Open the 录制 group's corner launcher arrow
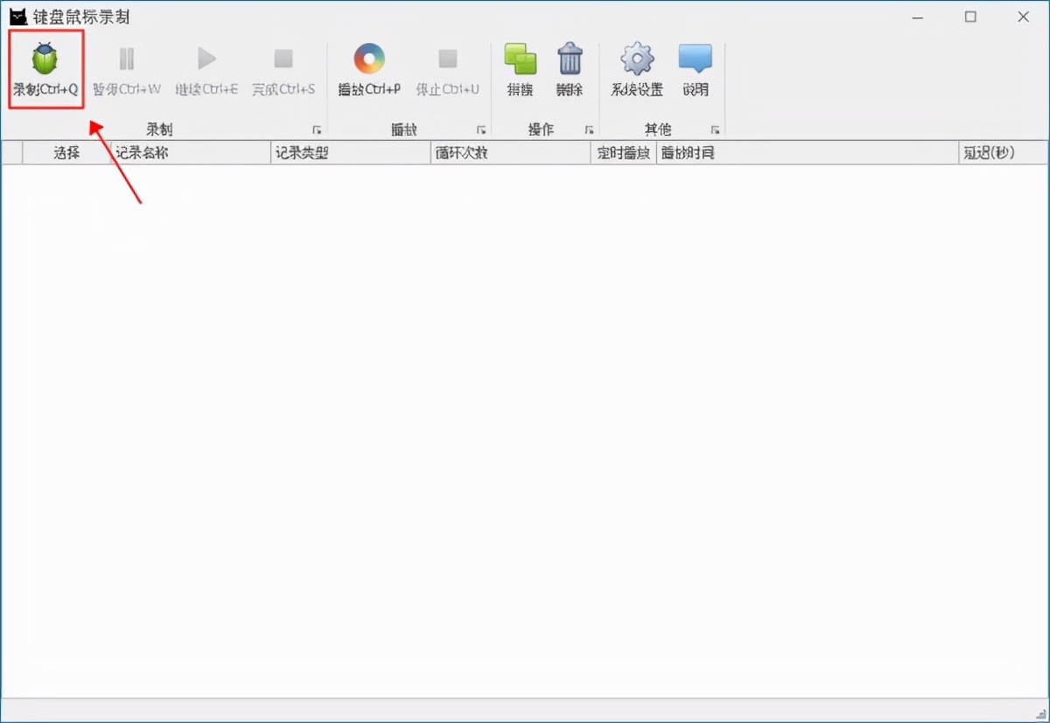 317,130
